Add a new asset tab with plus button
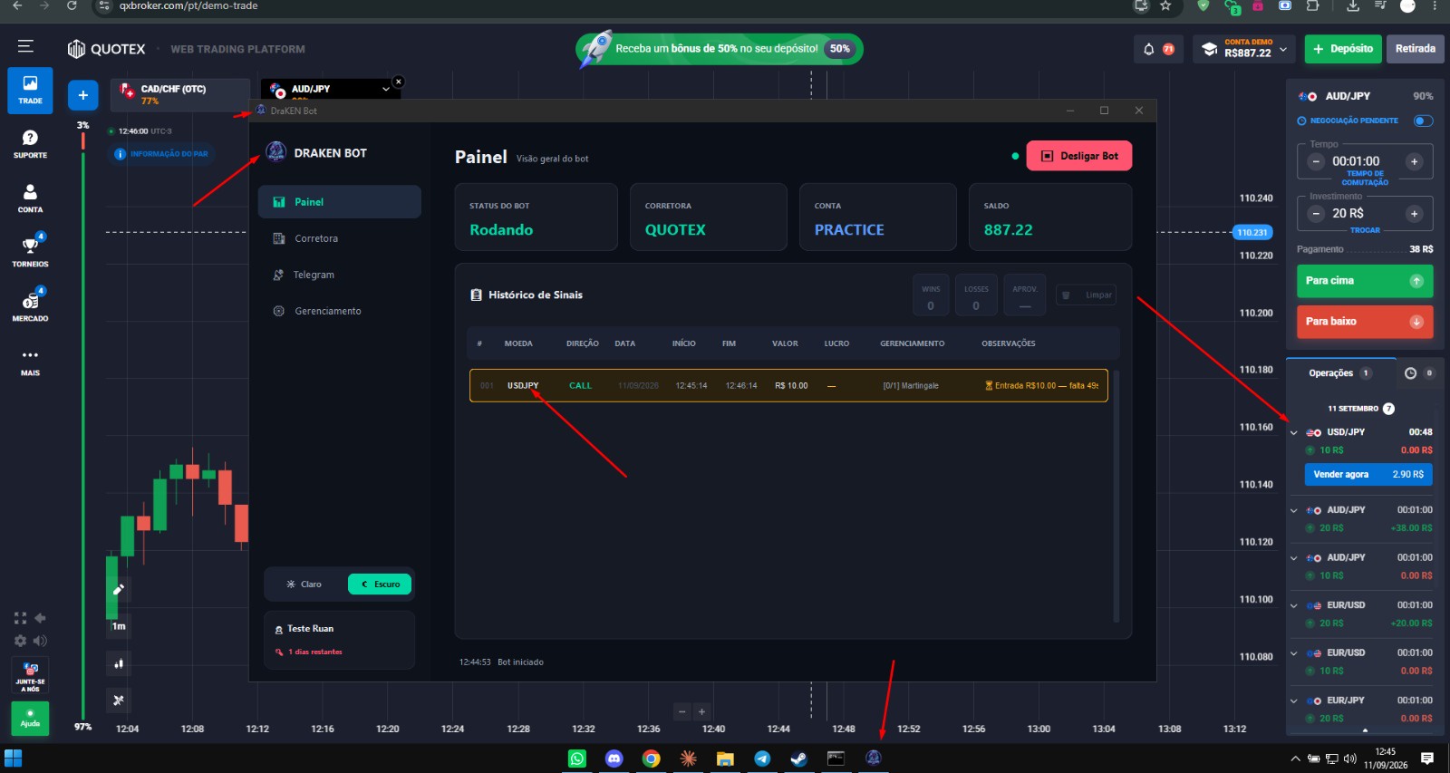 point(82,94)
